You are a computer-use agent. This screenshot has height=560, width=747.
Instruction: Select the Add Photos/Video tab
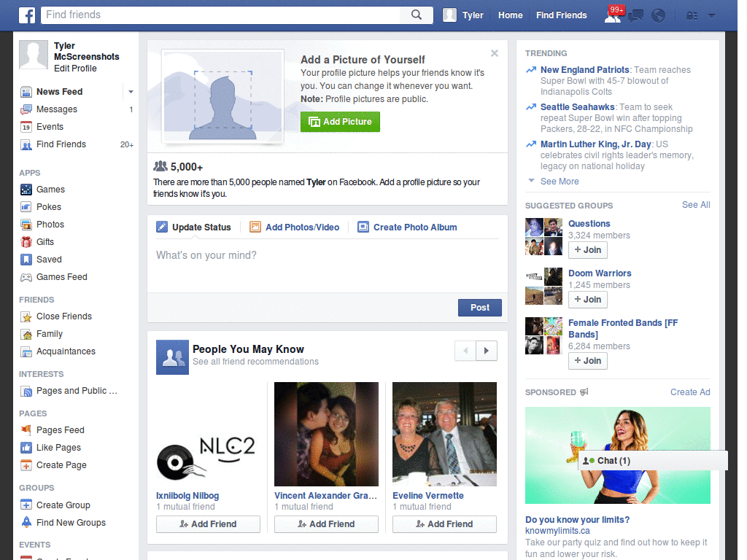(295, 227)
